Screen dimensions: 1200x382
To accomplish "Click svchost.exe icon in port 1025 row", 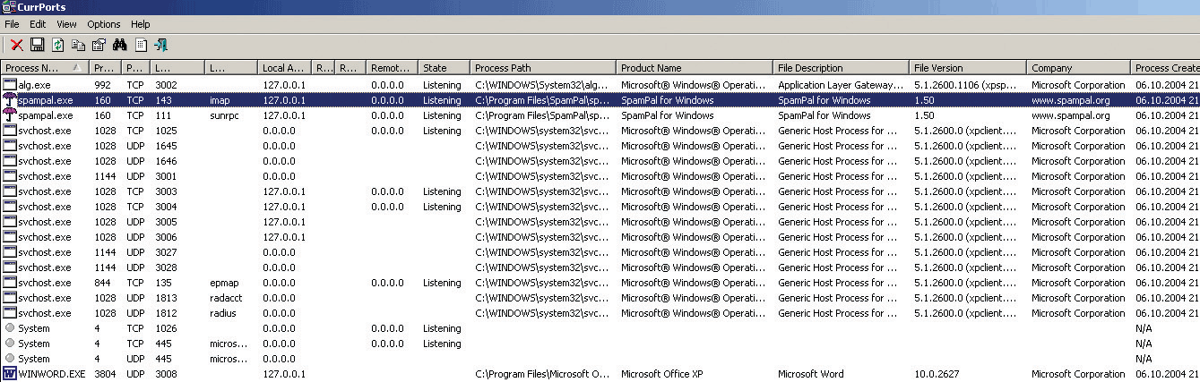I will 10,131.
